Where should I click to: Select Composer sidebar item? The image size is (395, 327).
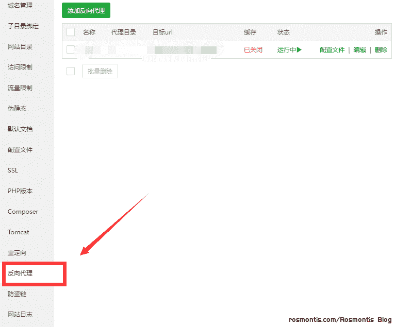point(23,212)
